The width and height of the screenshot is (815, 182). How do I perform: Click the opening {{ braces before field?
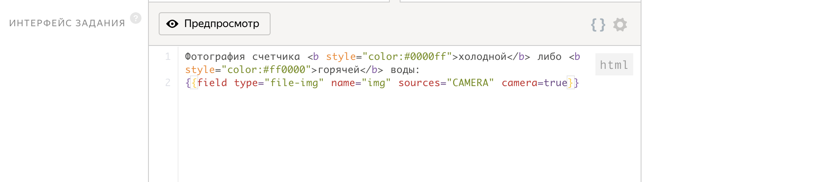(x=191, y=83)
